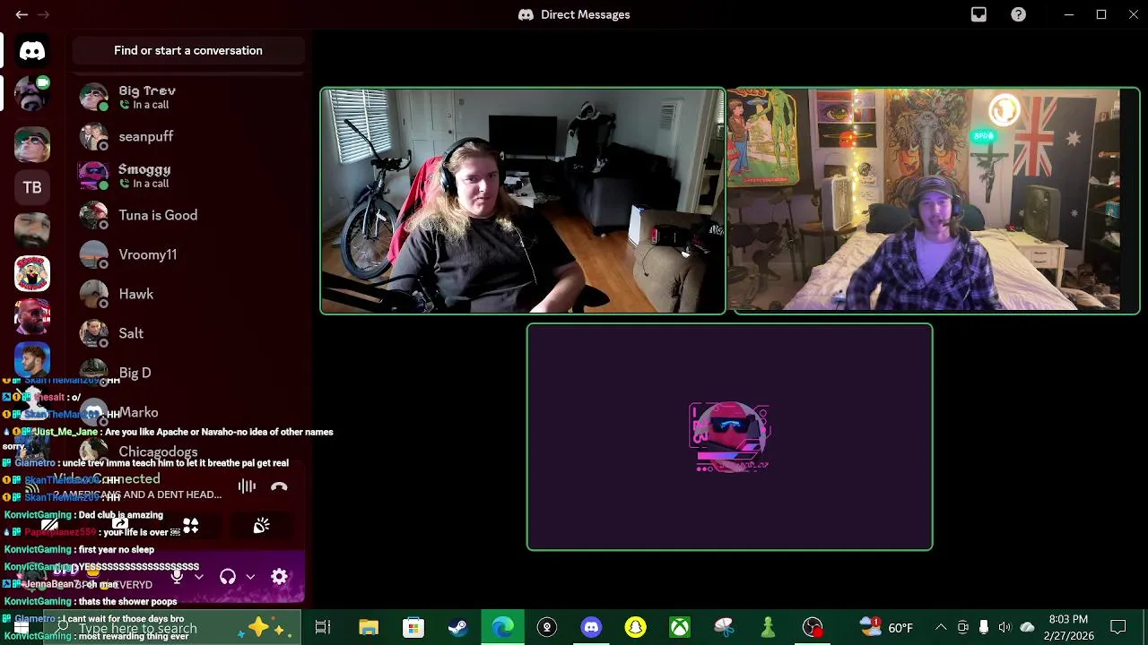Open the taskbar clock showing 8:03 PM
The width and height of the screenshot is (1148, 645).
point(1068,627)
